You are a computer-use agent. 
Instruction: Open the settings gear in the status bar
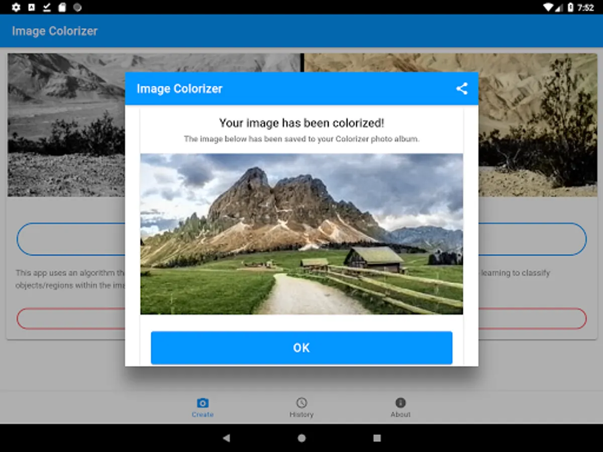point(15,7)
